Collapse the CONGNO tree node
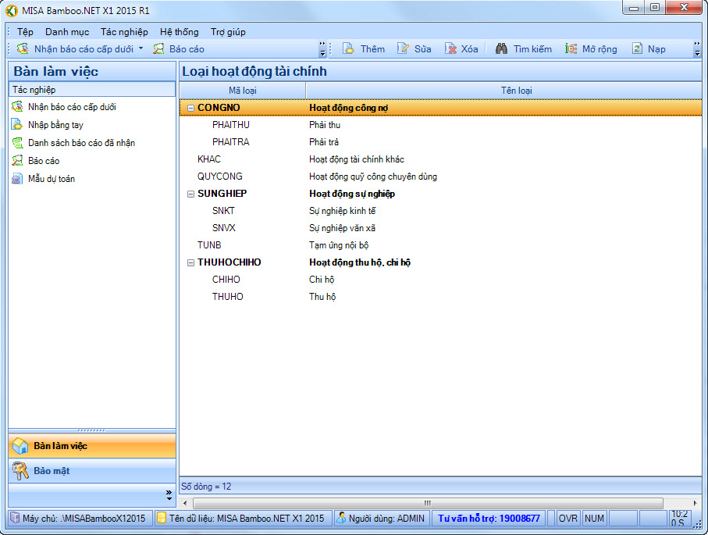The width and height of the screenshot is (708, 535). [x=190, y=108]
